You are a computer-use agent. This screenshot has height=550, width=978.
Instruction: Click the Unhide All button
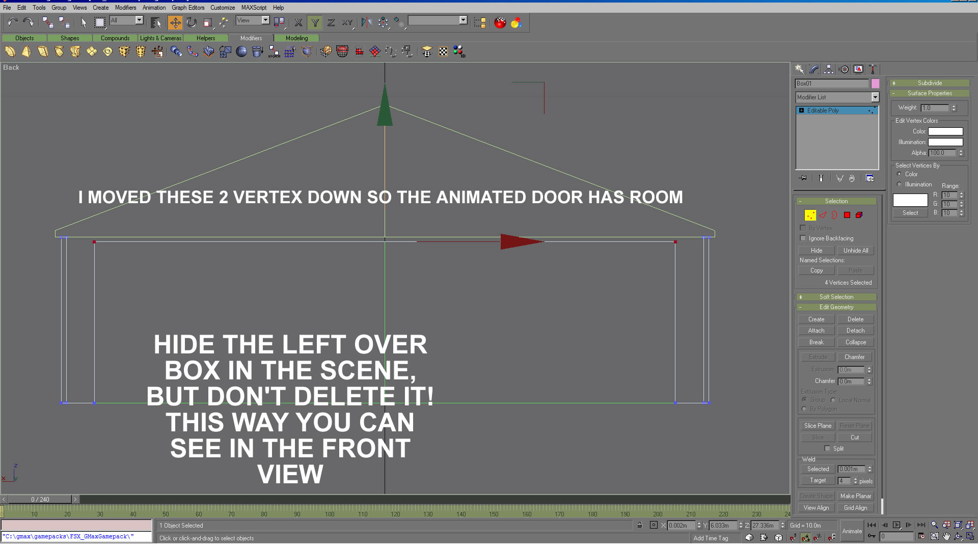pos(855,251)
